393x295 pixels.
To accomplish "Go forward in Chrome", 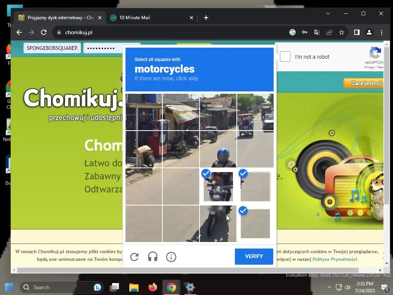I will tap(31, 32).
